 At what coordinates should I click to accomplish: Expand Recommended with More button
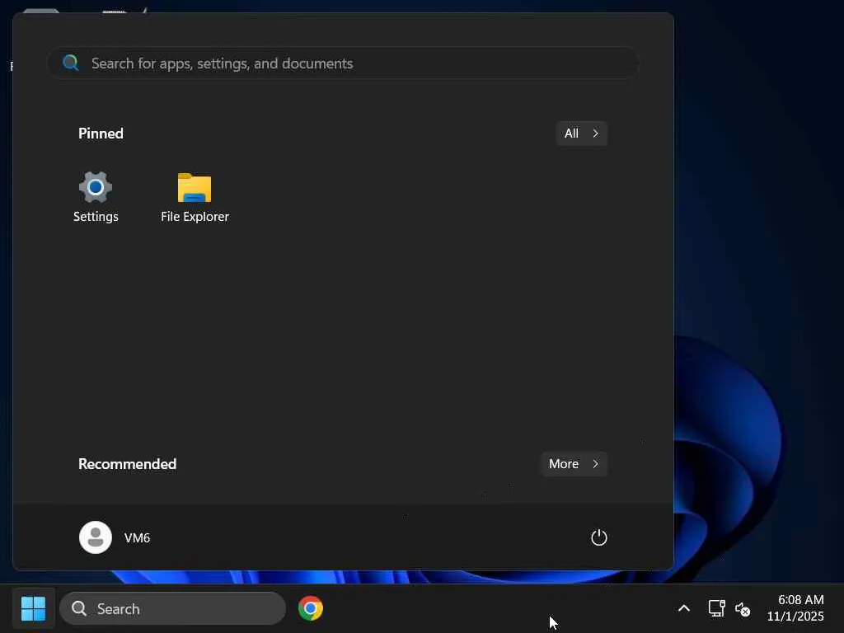click(x=574, y=464)
